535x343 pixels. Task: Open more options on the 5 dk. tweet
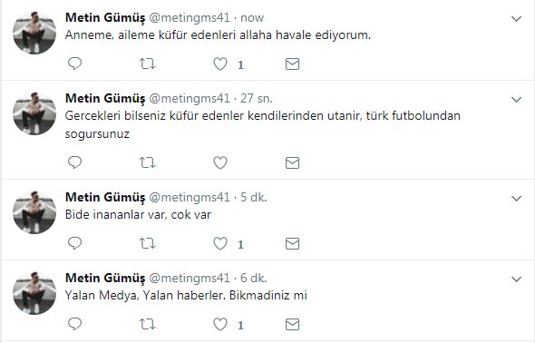516,199
